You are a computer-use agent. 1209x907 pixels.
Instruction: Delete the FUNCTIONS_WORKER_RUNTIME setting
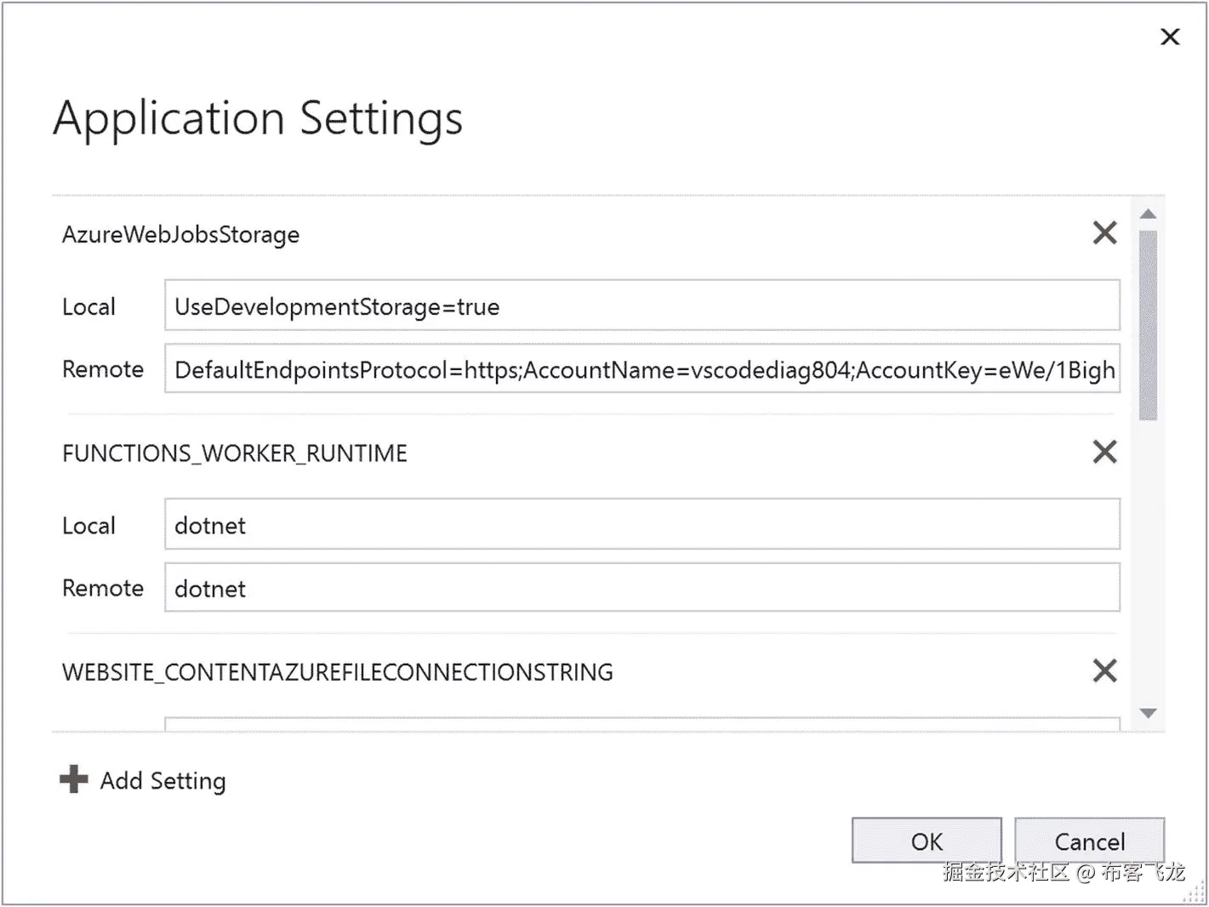(x=1104, y=452)
